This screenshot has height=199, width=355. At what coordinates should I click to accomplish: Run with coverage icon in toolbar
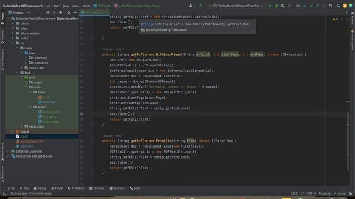(283, 6)
